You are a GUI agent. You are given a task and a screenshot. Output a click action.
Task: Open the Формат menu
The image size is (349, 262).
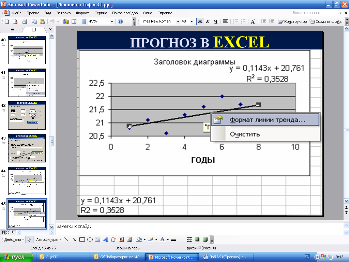click(x=82, y=13)
